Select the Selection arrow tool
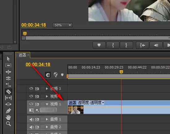This screenshot has height=134, width=170. 8,59
